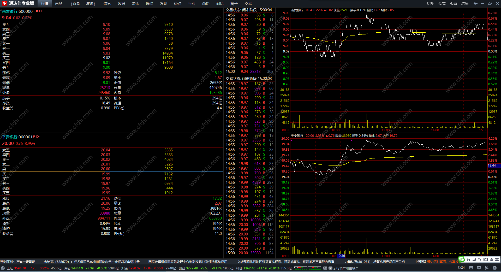This screenshot has height=272, width=501.
Task: Click the 7x24 news button
Action: [461, 268]
